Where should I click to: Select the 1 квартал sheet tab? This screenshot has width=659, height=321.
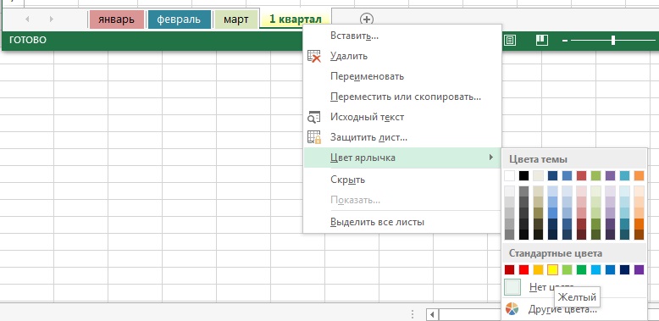click(296, 19)
